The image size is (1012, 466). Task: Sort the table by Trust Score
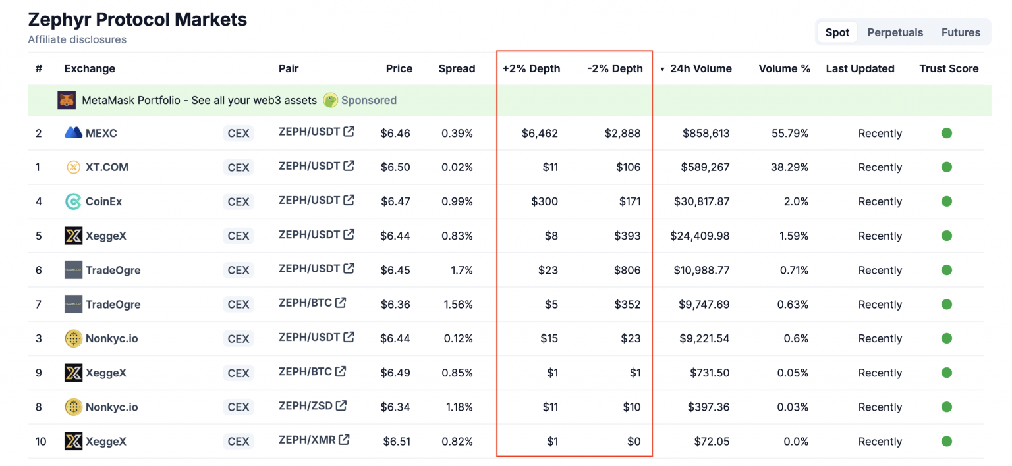(949, 68)
